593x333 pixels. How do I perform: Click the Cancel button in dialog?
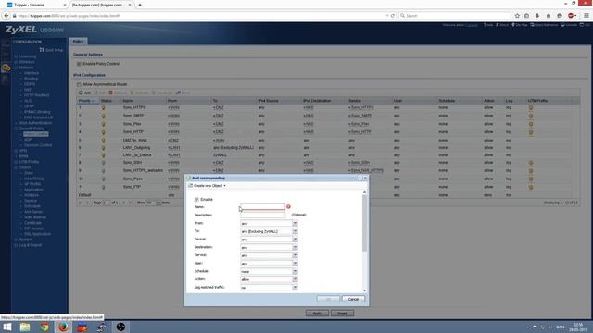pos(353,299)
